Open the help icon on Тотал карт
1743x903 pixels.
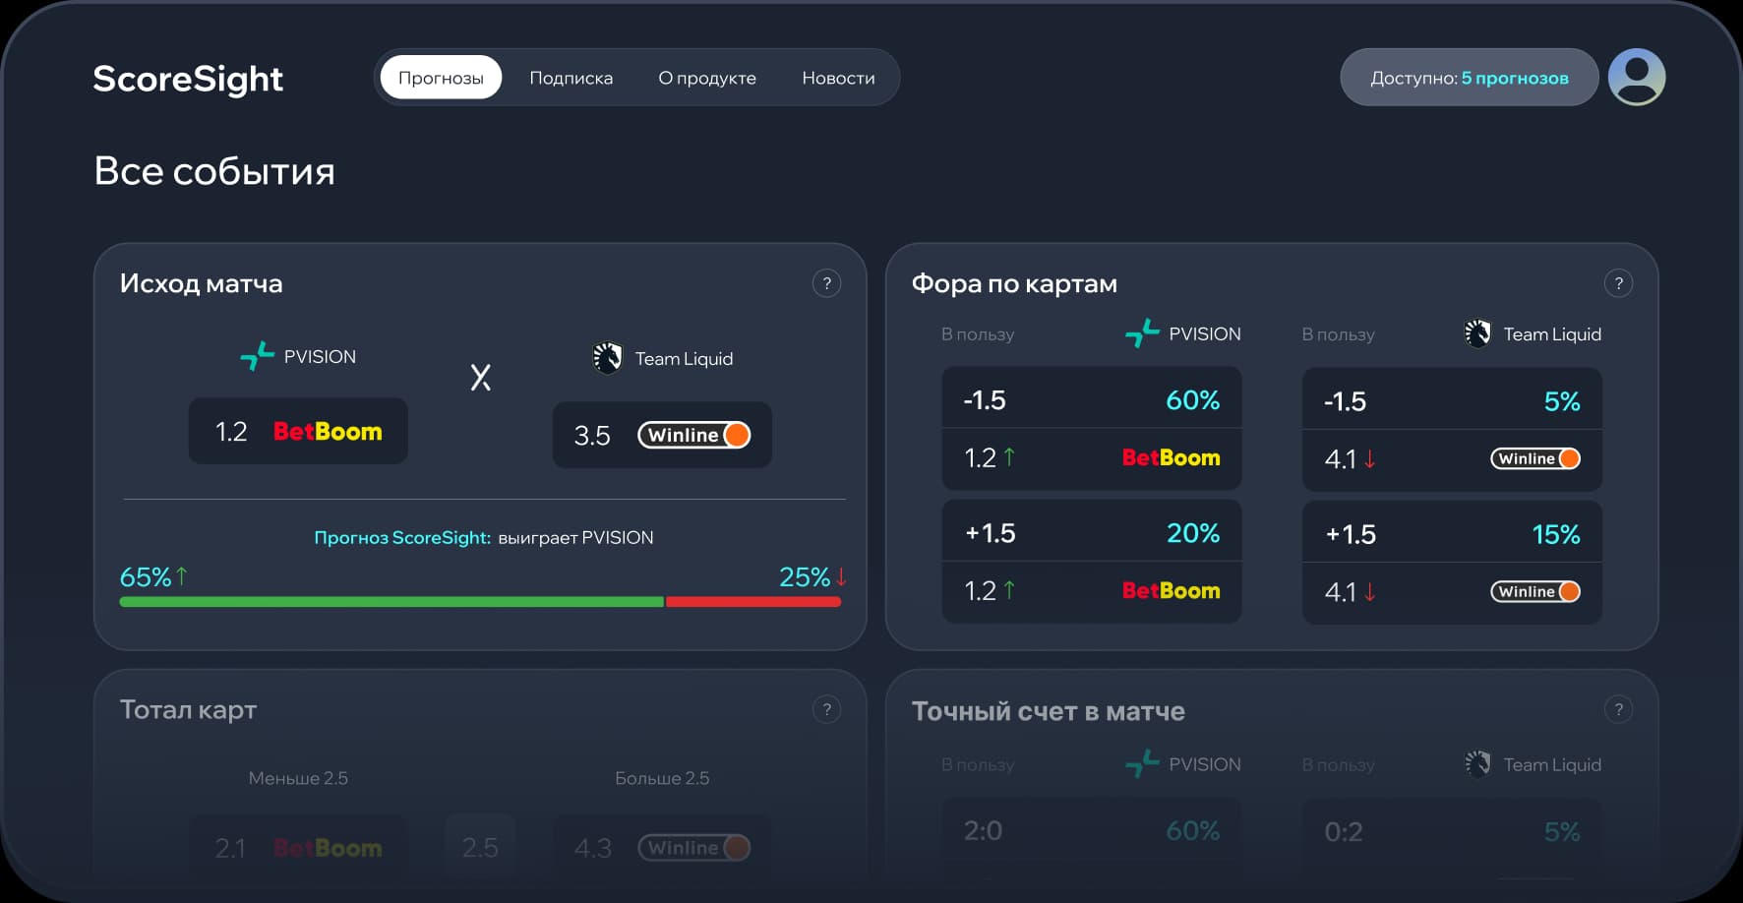coord(826,709)
